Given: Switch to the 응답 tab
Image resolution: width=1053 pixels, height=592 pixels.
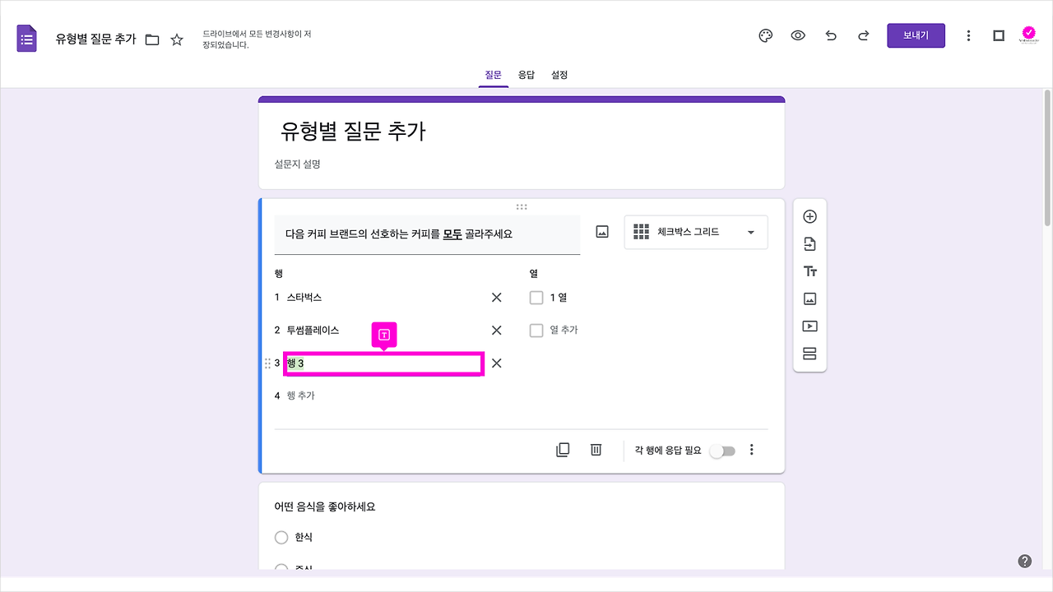Looking at the screenshot, I should [x=526, y=74].
